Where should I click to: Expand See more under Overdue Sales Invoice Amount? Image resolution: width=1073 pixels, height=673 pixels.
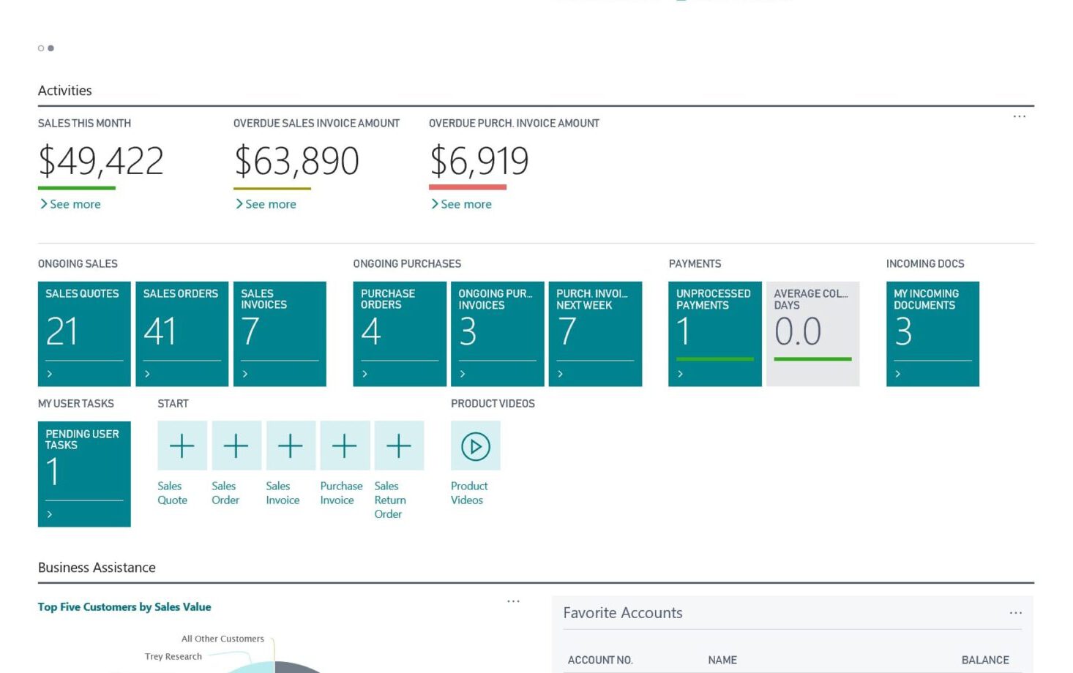[266, 204]
